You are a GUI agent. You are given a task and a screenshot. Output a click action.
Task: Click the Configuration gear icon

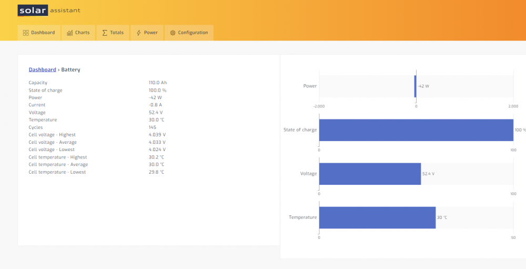click(x=173, y=33)
